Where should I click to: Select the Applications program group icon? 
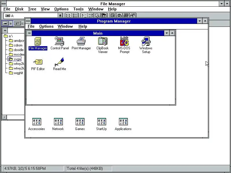[x=123, y=124]
